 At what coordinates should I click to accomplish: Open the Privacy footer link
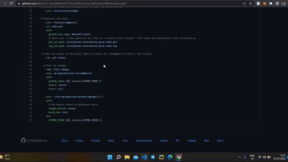79,141
